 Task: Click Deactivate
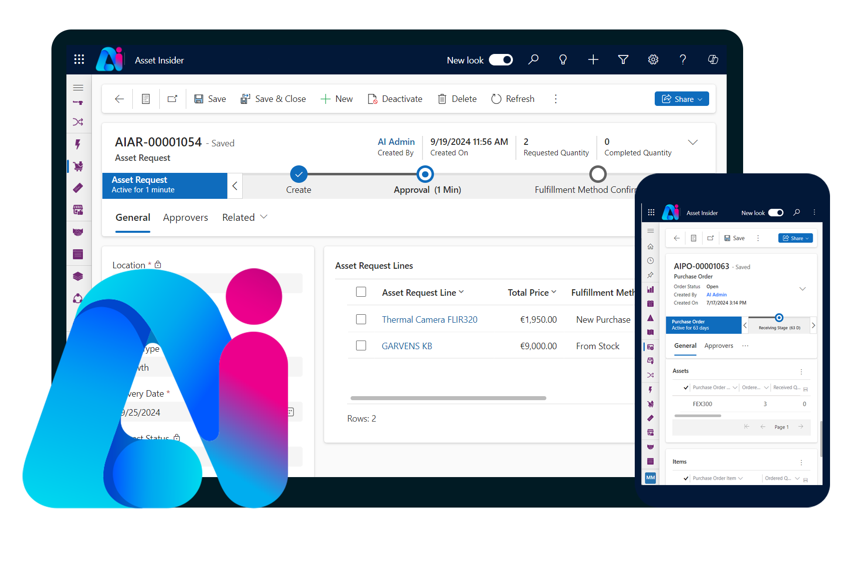pos(395,99)
